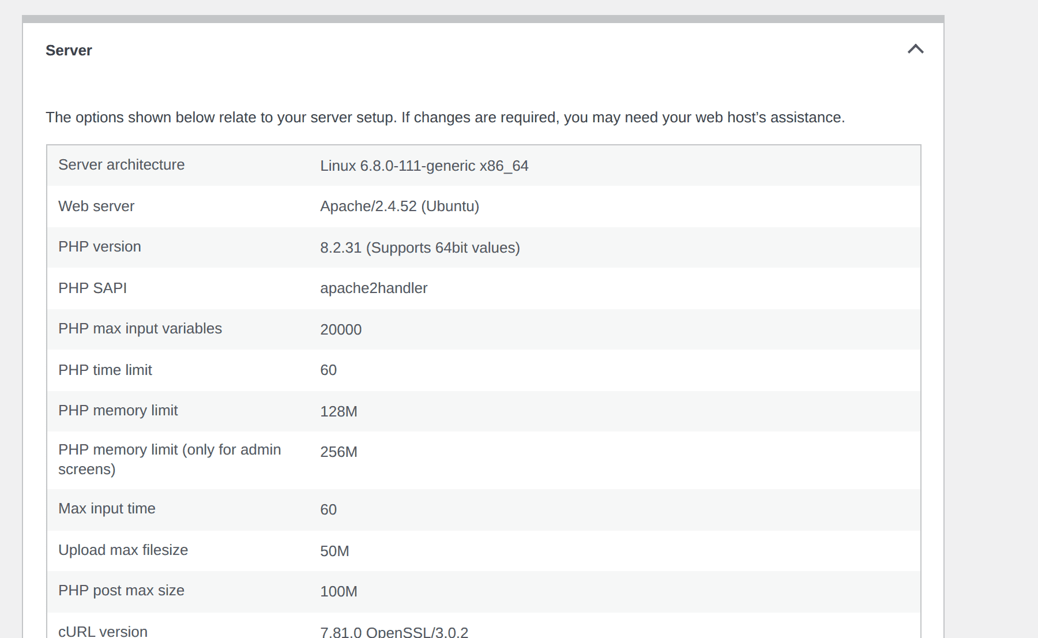Select 'PHP memory limit (only for admin screens)' label
Viewport: 1038px width, 638px height.
click(170, 460)
